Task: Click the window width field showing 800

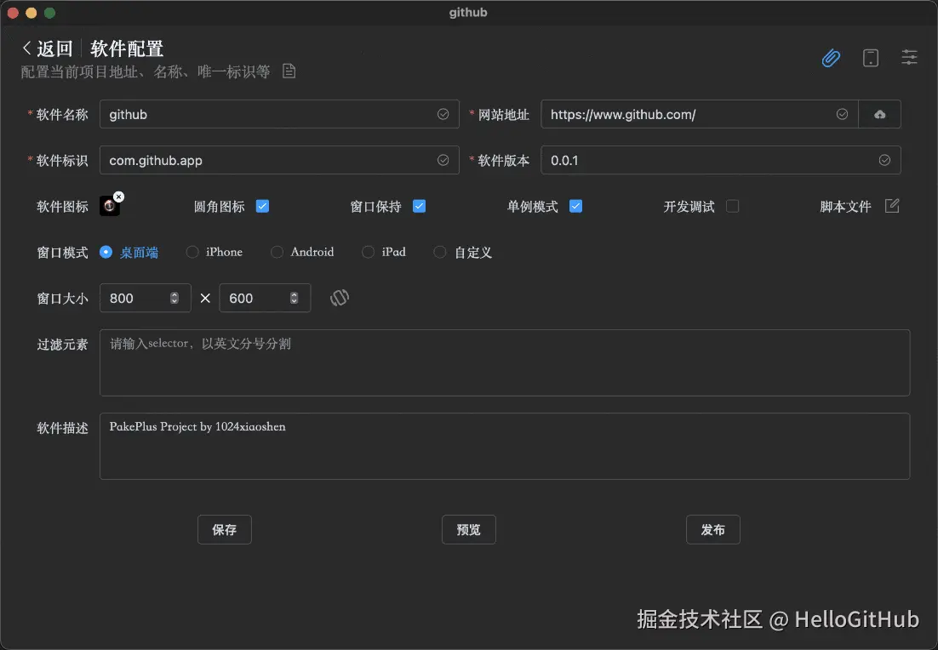Action: (x=146, y=298)
